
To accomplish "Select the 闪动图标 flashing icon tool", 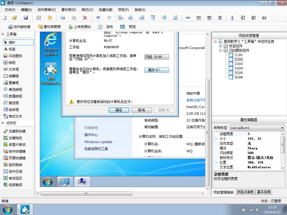I will pos(13,56).
